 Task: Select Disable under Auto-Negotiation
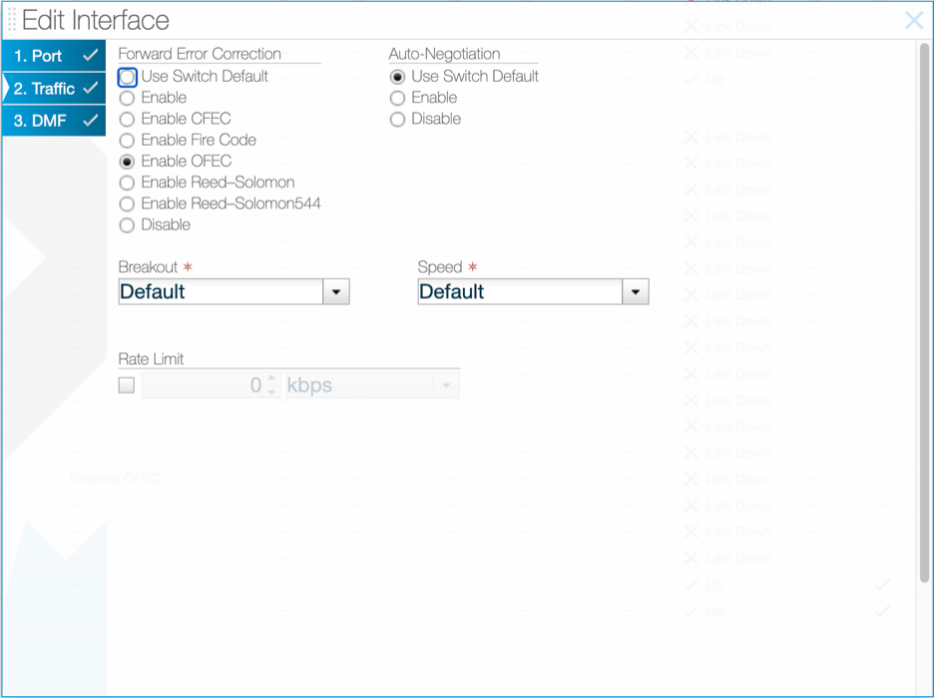coord(398,119)
